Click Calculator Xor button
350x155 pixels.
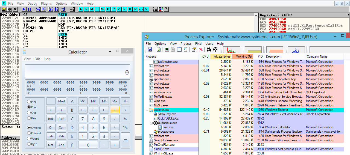62,127
